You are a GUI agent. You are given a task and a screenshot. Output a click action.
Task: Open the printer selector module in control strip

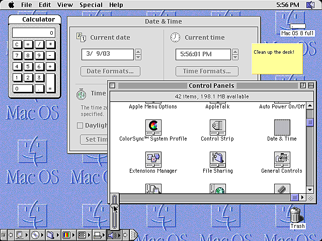[x=99, y=234]
